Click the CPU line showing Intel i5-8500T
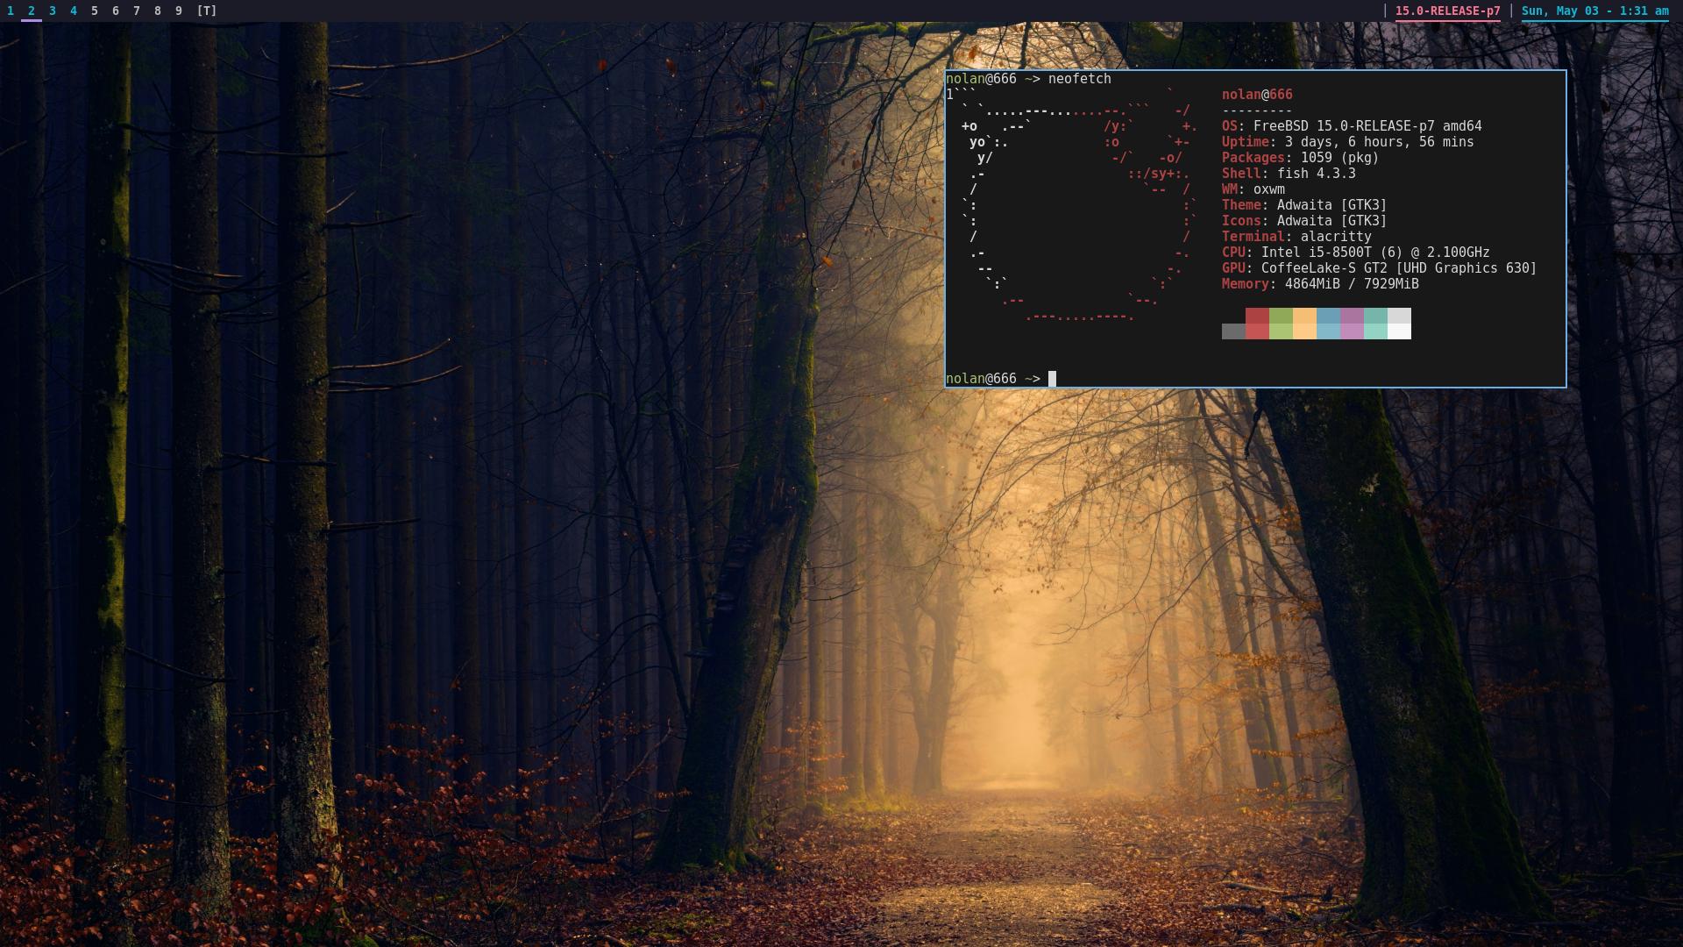This screenshot has height=947, width=1683. 1356,253
